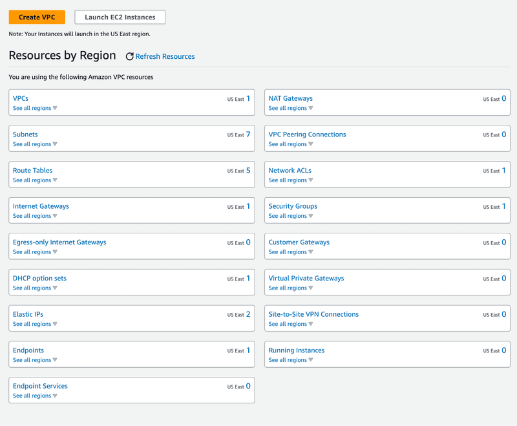Click the US East launch region note
The height and width of the screenshot is (426, 517).
(x=79, y=34)
